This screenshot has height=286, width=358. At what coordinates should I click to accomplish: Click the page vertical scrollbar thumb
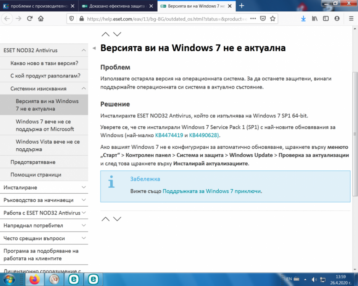[355, 134]
